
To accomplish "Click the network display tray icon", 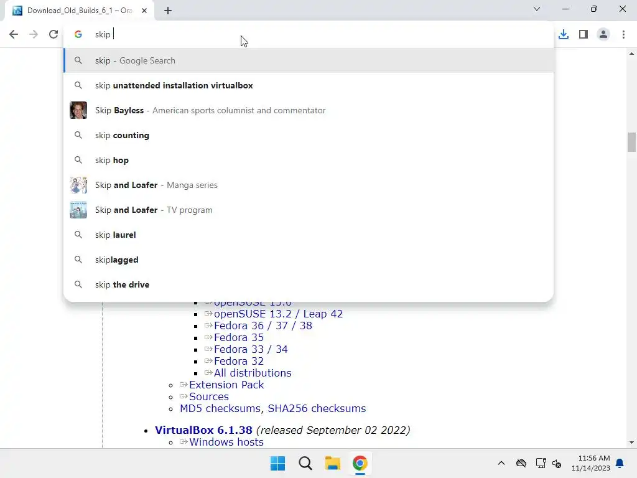I will coord(541,463).
